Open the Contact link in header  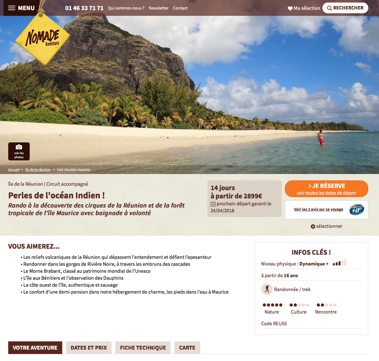[180, 8]
